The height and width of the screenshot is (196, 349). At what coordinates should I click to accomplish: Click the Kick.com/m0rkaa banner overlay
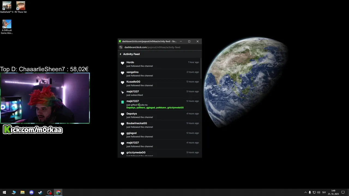(x=33, y=130)
